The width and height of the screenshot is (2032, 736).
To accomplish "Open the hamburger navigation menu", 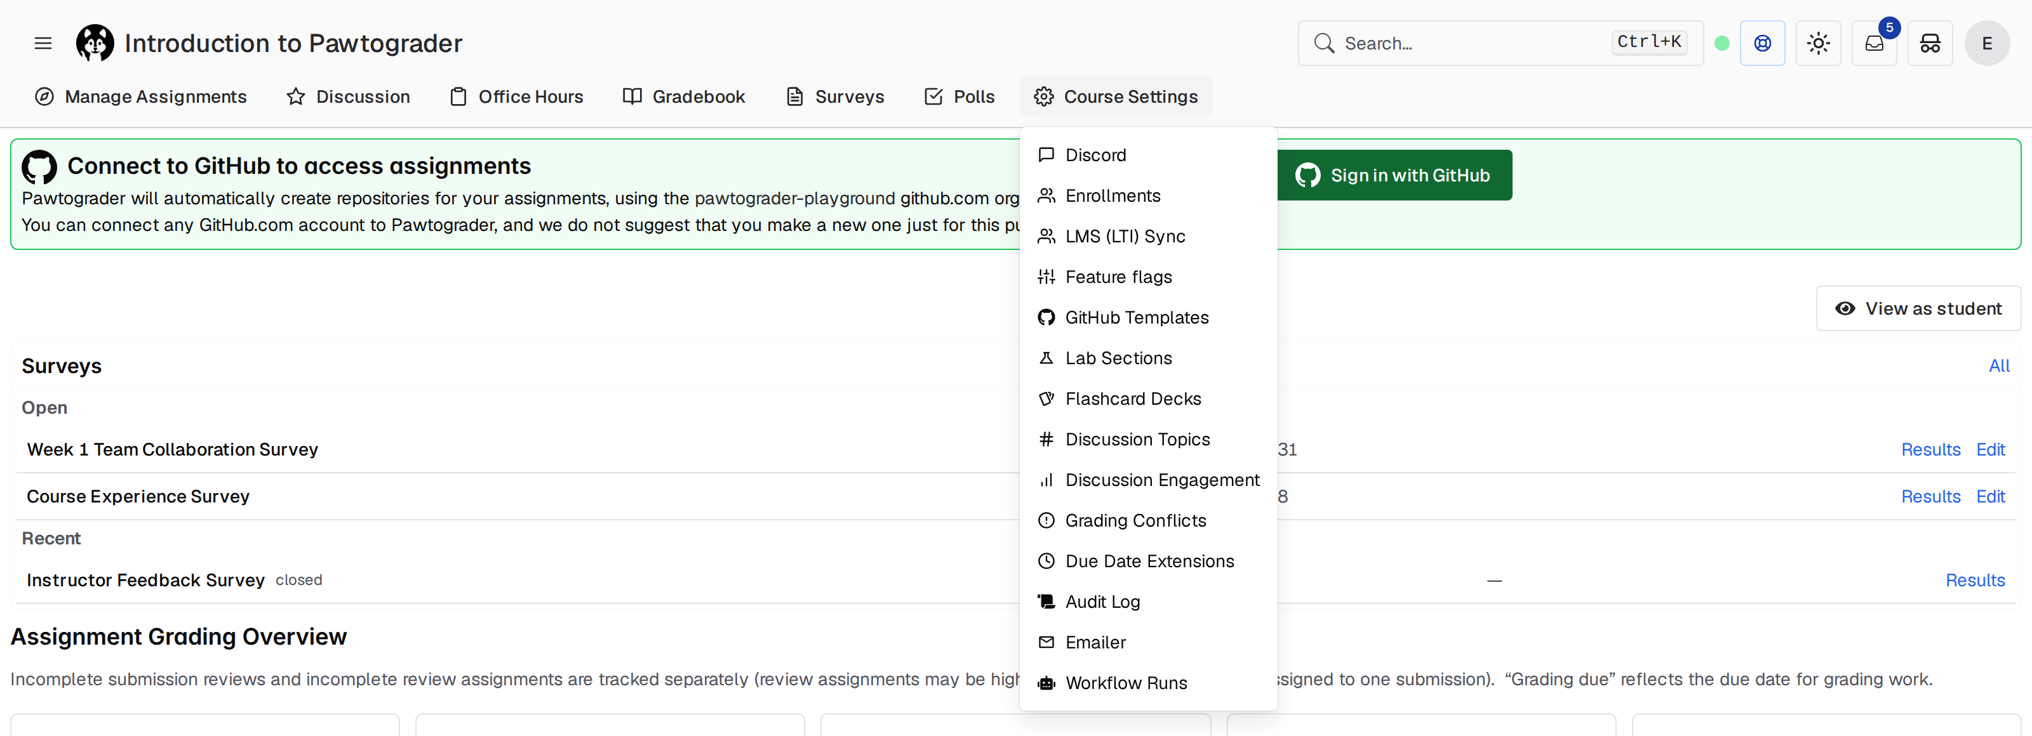I will 43,43.
